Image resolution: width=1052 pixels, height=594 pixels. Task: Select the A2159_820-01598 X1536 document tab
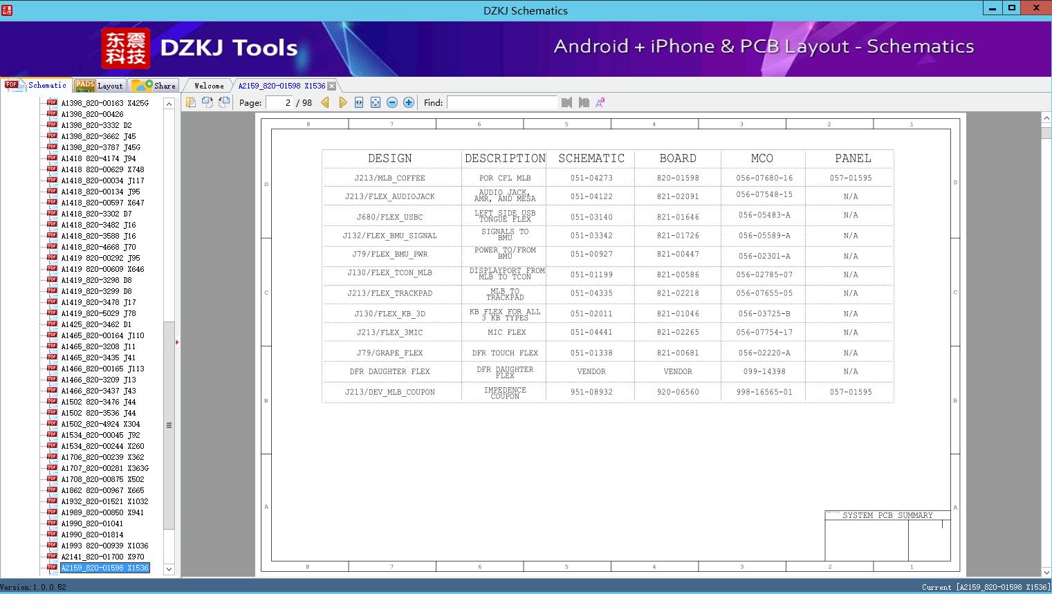point(282,86)
